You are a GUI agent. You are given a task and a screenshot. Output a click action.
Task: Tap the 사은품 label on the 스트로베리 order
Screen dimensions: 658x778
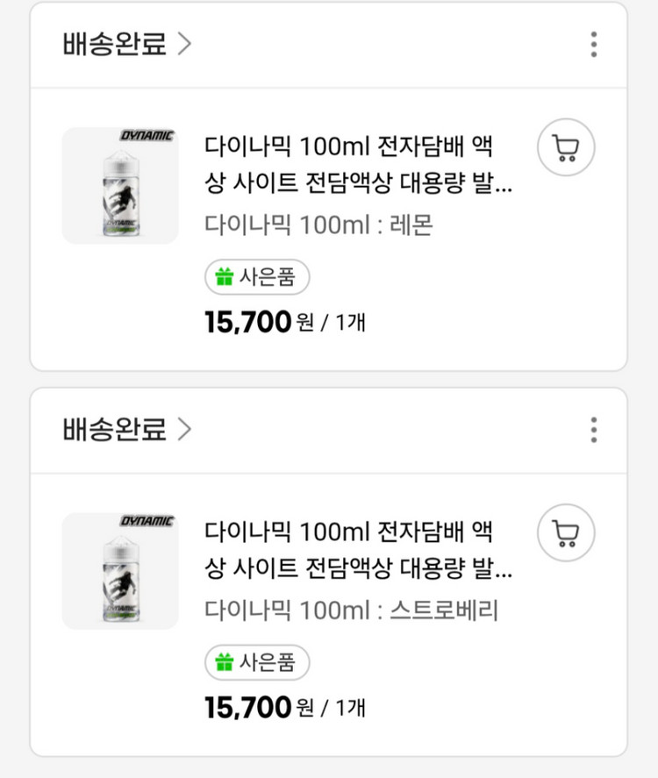268,663
